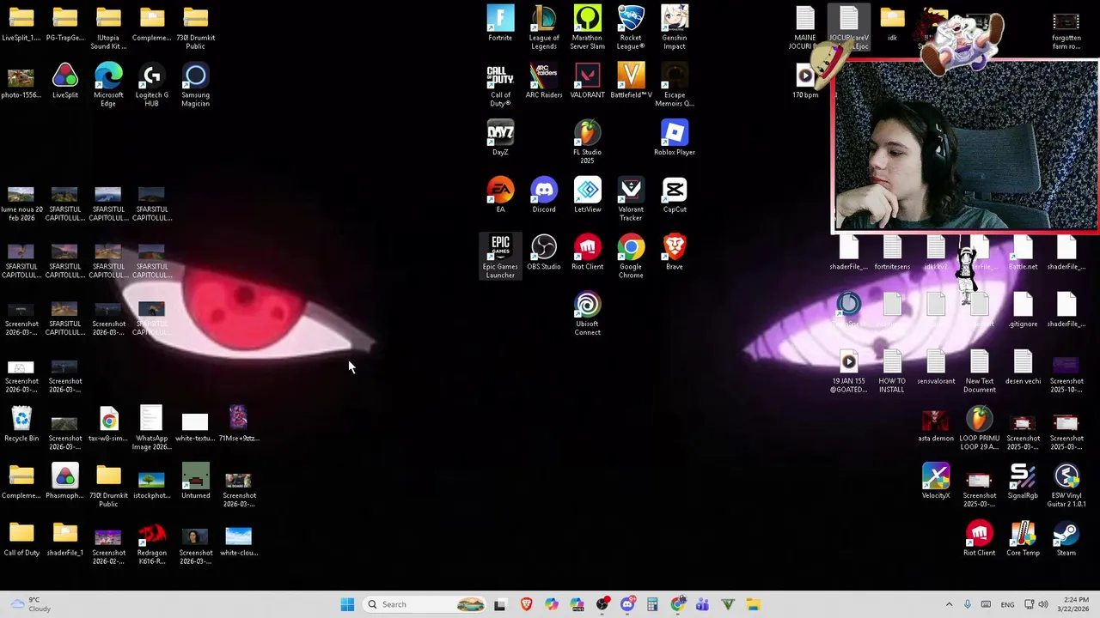This screenshot has height=618, width=1100.
Task: Open Samsung Magician shortcut
Action: pos(195,84)
